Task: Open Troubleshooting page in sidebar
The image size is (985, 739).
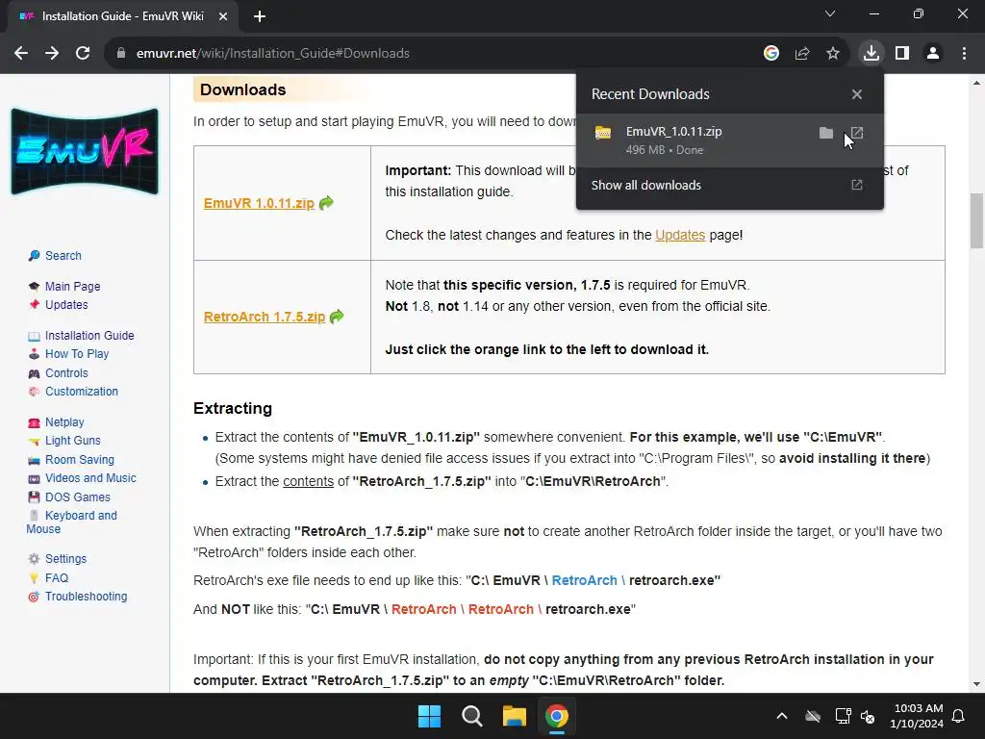Action: (86, 597)
